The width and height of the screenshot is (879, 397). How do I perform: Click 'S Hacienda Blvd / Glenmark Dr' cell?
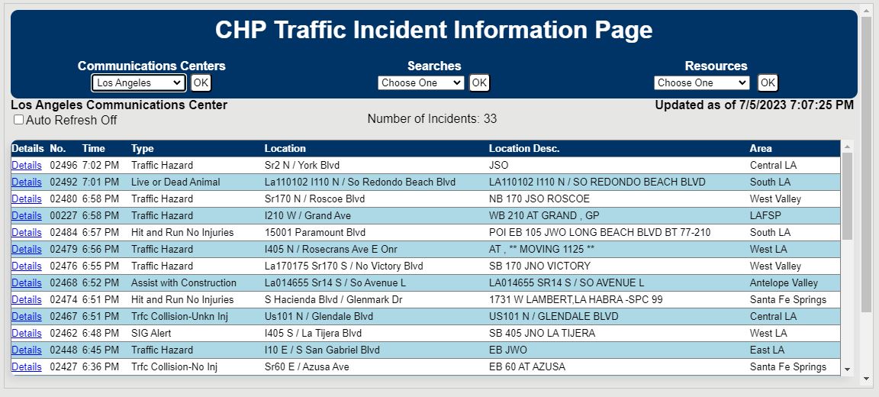click(x=333, y=300)
